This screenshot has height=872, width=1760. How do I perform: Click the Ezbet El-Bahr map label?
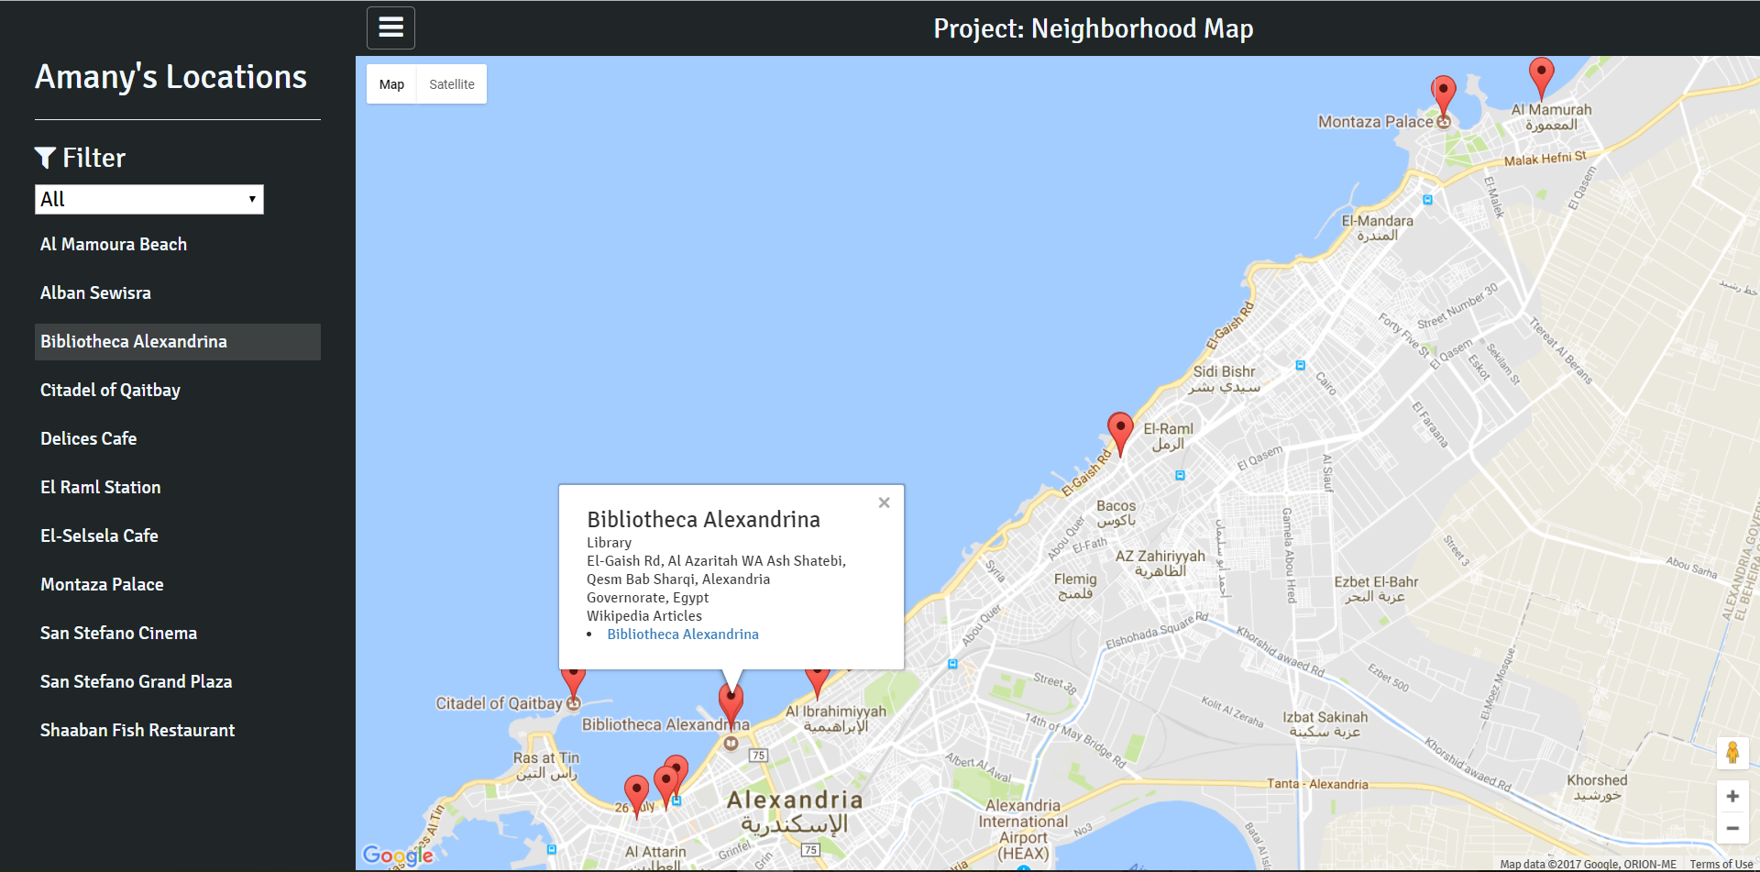click(1376, 590)
